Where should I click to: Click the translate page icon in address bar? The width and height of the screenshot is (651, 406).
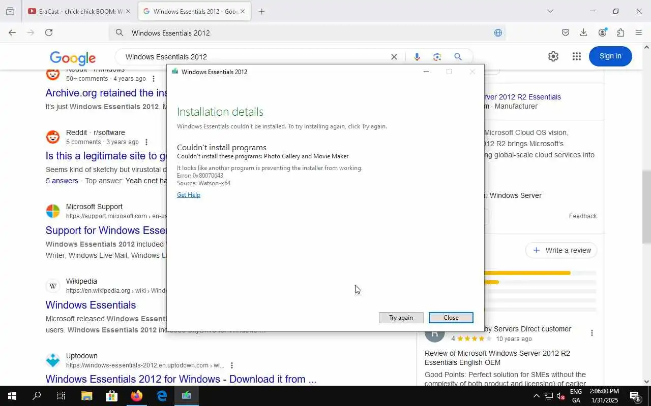tap(498, 33)
